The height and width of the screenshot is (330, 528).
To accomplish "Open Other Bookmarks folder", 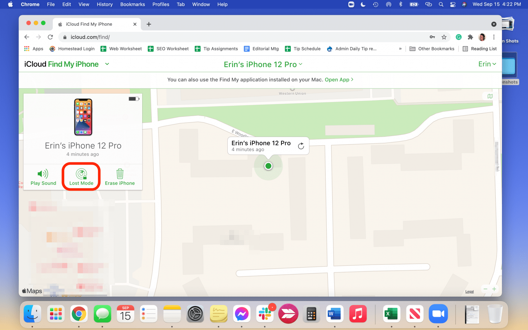I will tap(432, 49).
